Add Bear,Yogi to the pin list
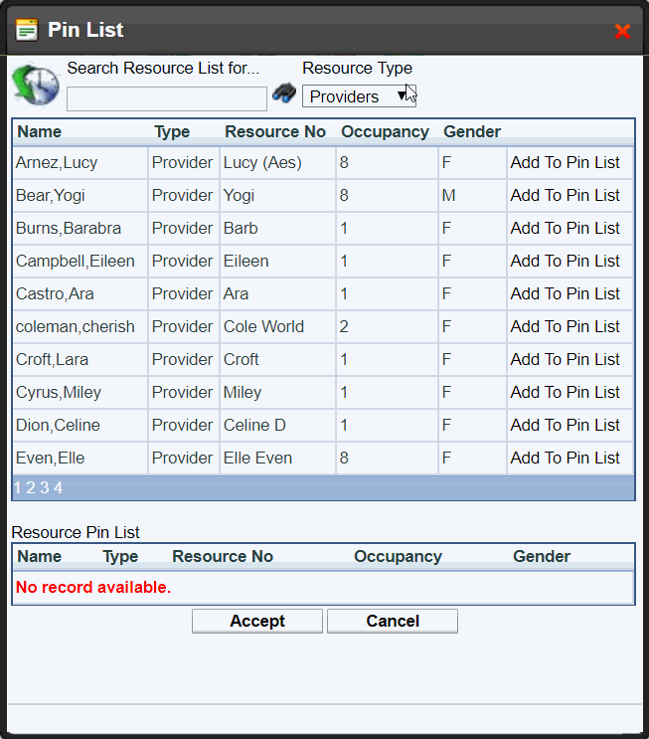This screenshot has width=649, height=739. 565,195
